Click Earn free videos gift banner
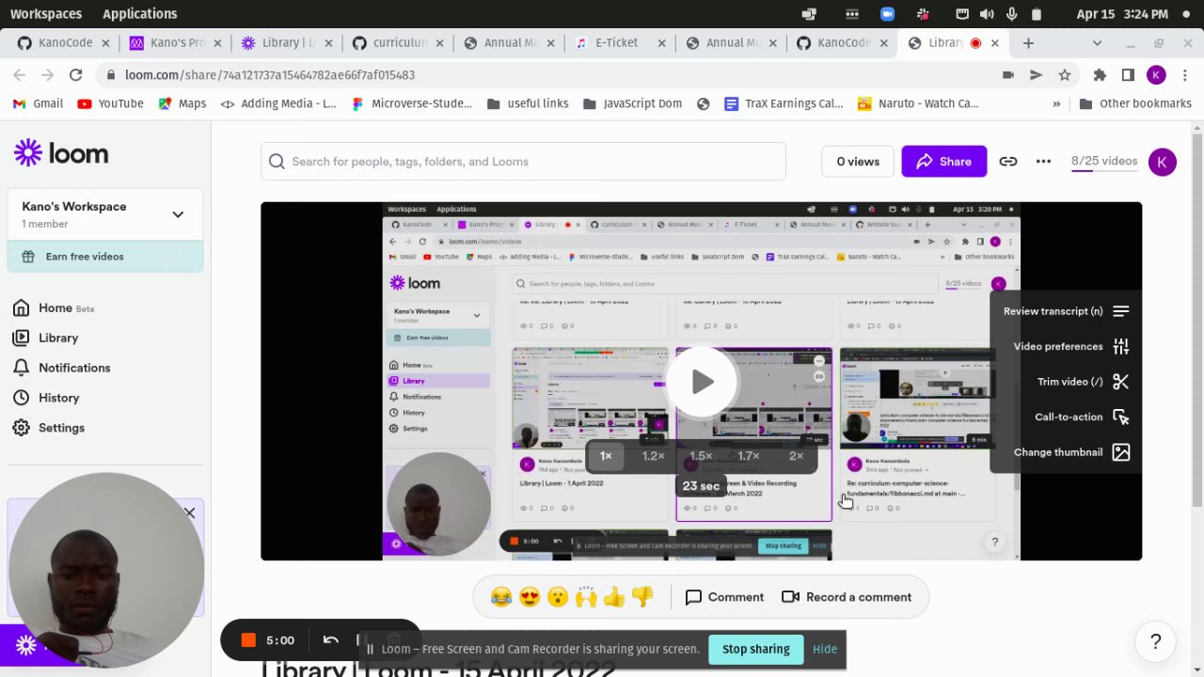1204x677 pixels. coord(105,257)
